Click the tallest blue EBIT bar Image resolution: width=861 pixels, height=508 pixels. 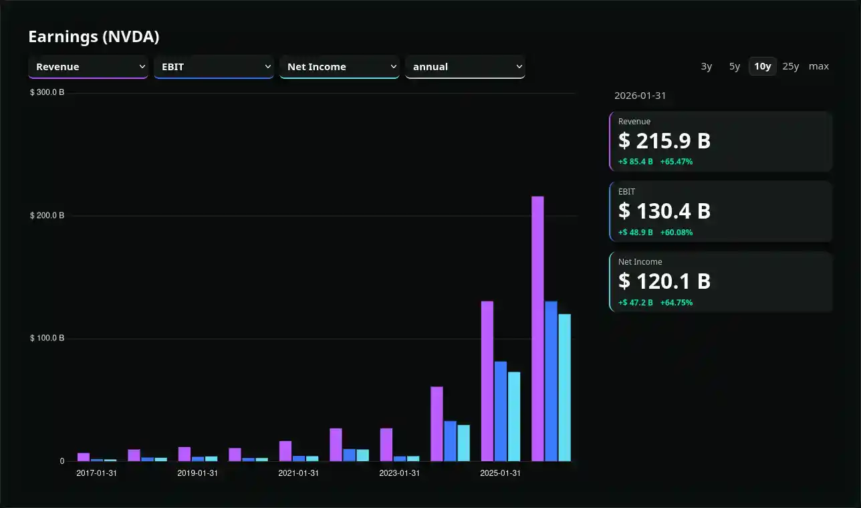551,381
